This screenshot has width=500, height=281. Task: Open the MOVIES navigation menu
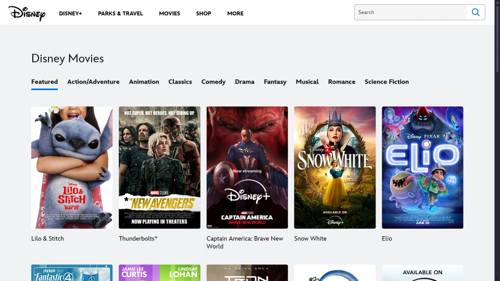coord(170,14)
